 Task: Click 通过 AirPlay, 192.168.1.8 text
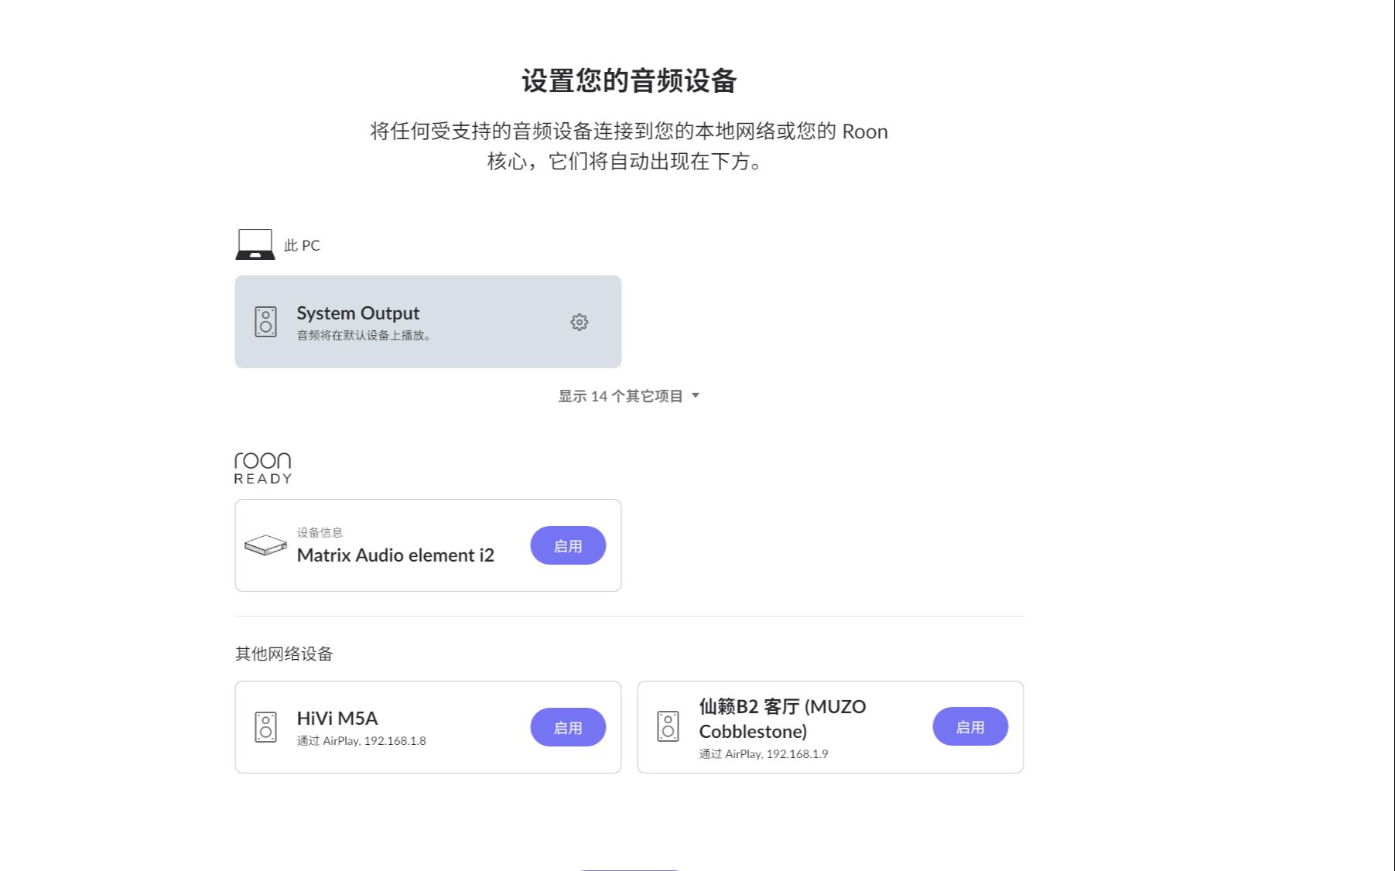(361, 741)
